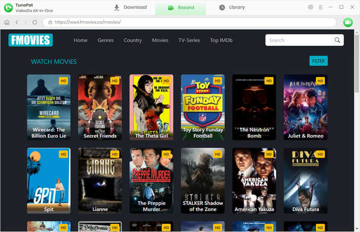360x232 pixels.
Task: Open the Home menu item
Action: point(80,40)
